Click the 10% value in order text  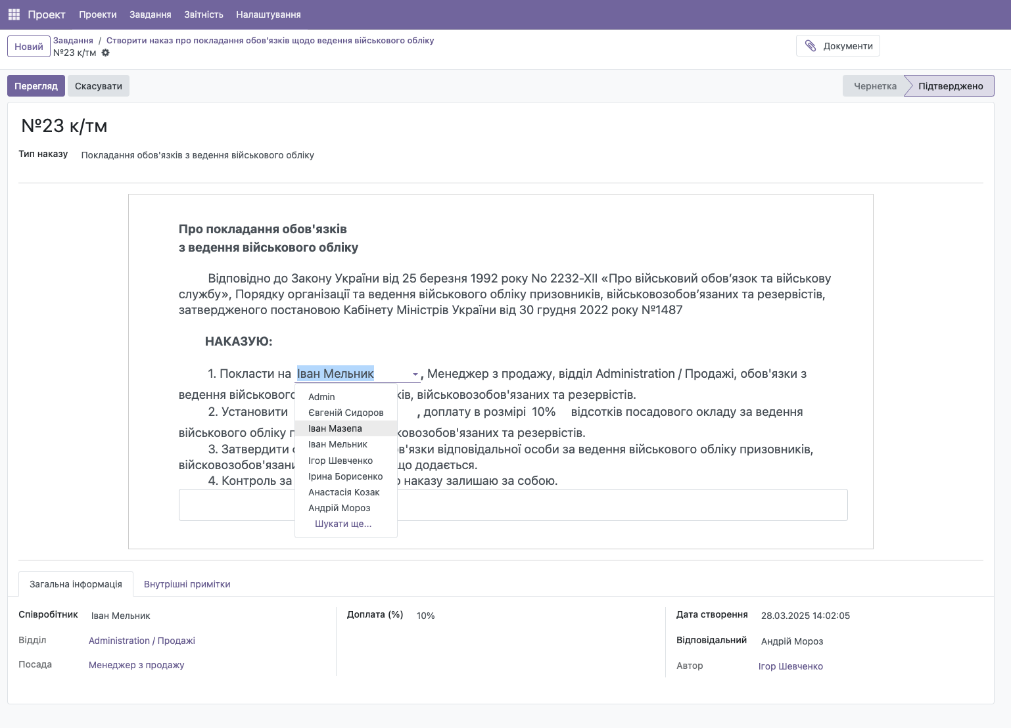[x=544, y=412]
